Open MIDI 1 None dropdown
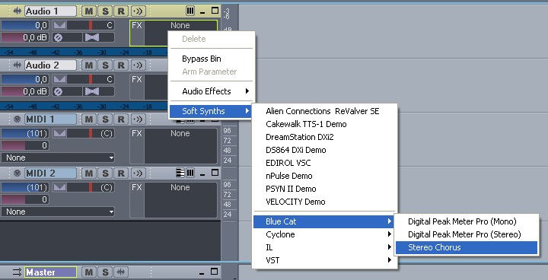 (57, 157)
